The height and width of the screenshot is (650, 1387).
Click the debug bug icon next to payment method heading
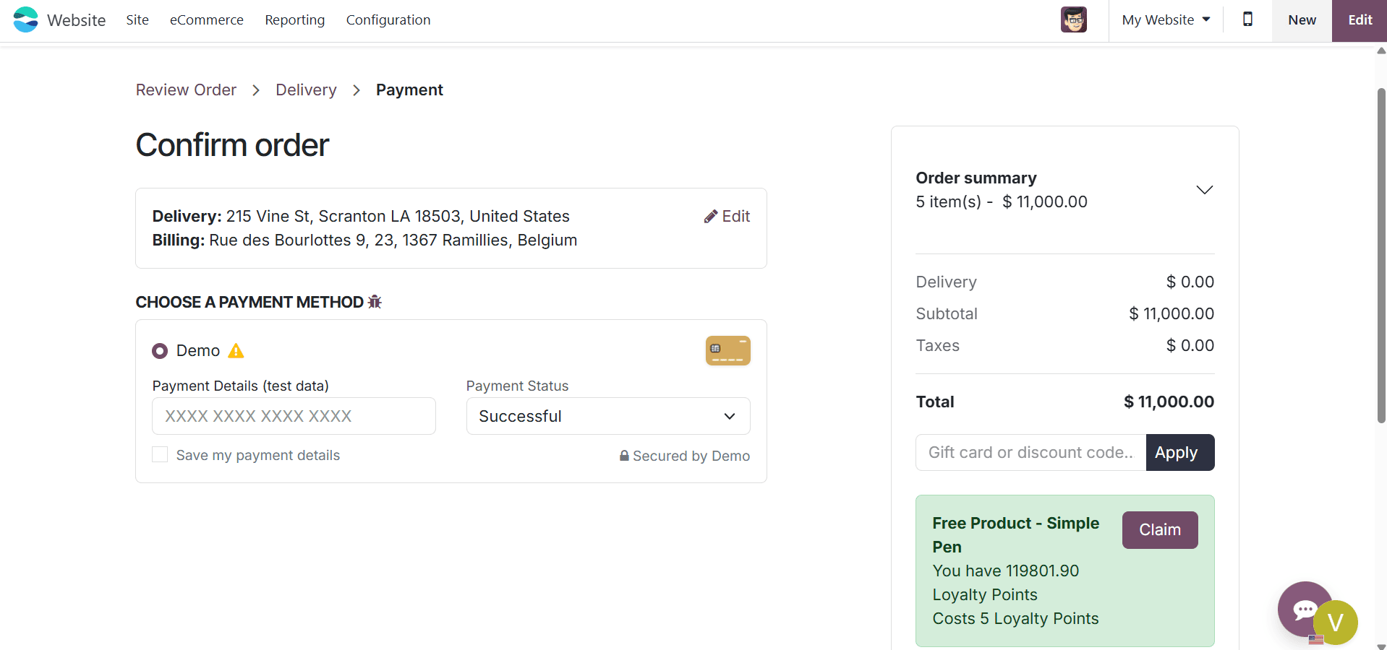375,302
